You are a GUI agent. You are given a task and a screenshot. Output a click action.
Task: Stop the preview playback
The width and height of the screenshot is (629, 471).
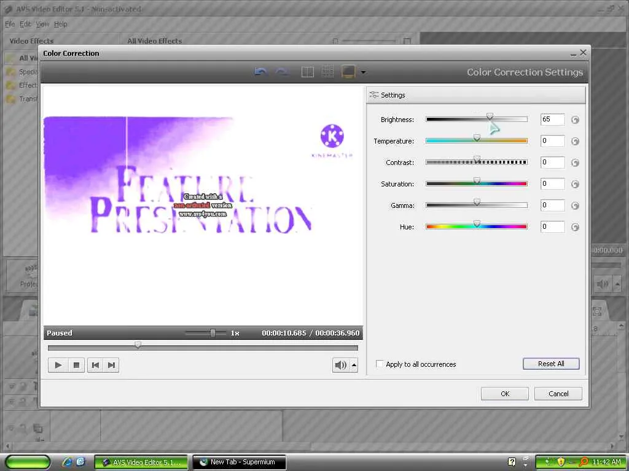[76, 365]
